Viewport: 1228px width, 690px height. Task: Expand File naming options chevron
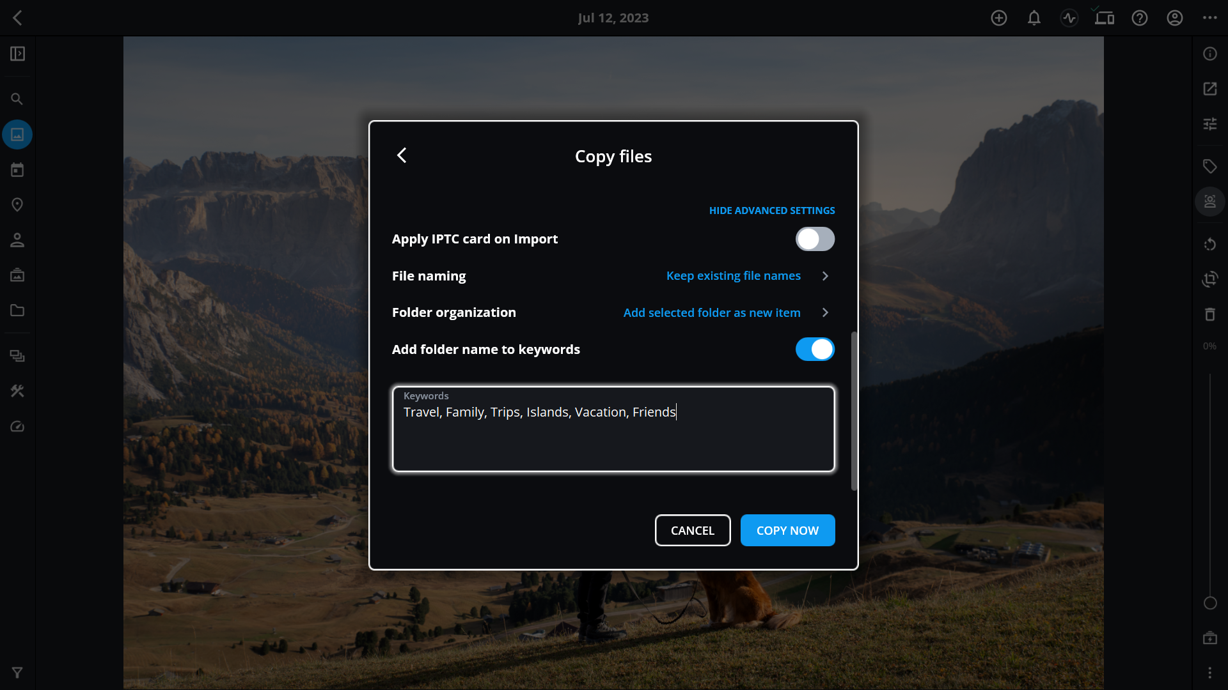[x=825, y=276]
